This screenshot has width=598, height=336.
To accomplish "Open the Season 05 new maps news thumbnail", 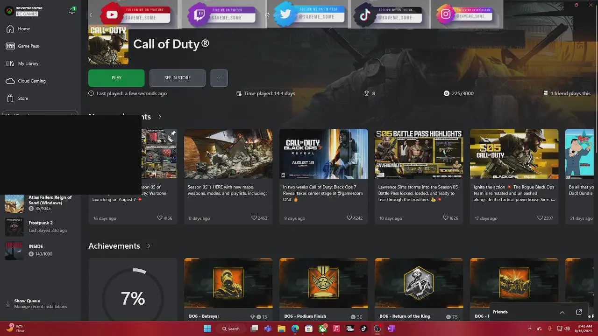I will [228, 154].
